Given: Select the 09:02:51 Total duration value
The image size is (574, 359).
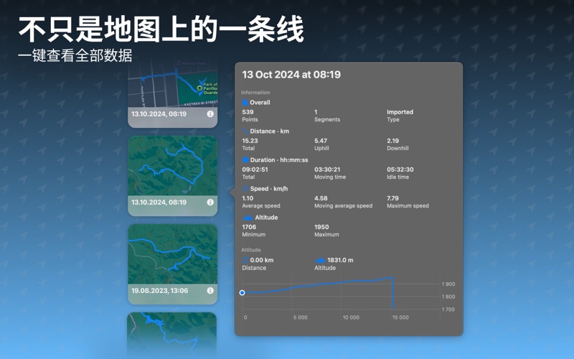Looking at the screenshot, I should (x=255, y=169).
